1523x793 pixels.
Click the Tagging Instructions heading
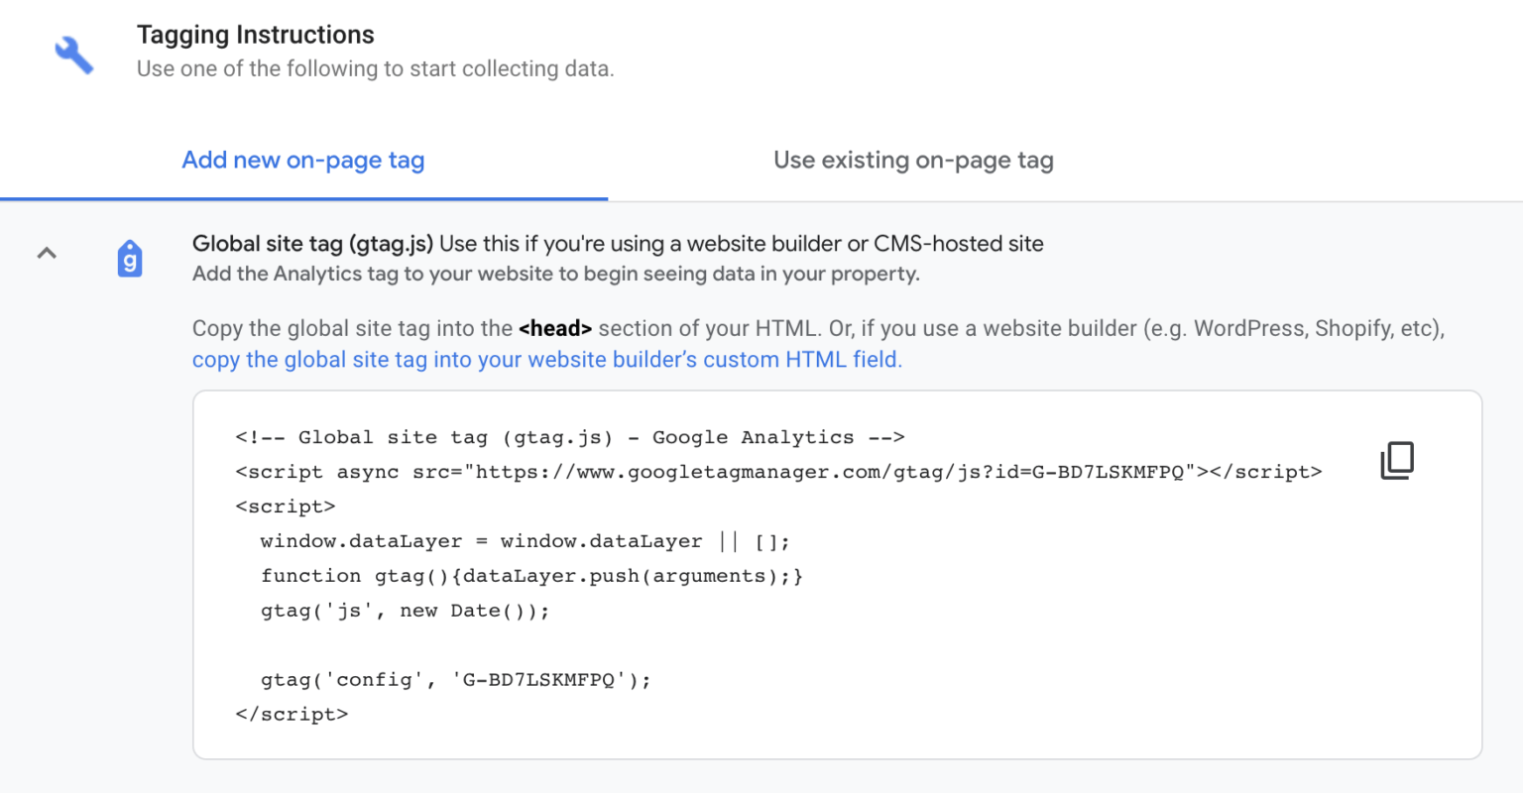pyautogui.click(x=255, y=34)
